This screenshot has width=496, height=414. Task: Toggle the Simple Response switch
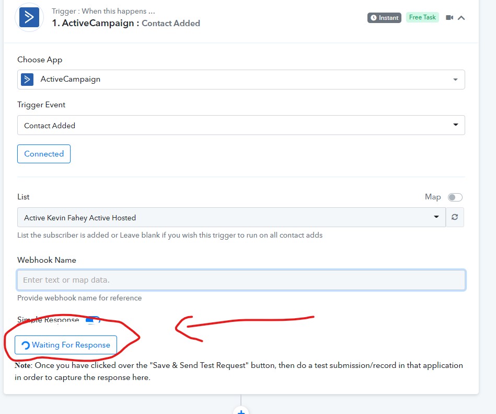(93, 320)
